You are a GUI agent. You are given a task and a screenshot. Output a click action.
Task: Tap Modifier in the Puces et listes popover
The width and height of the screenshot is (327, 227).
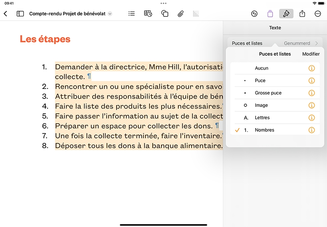(311, 54)
